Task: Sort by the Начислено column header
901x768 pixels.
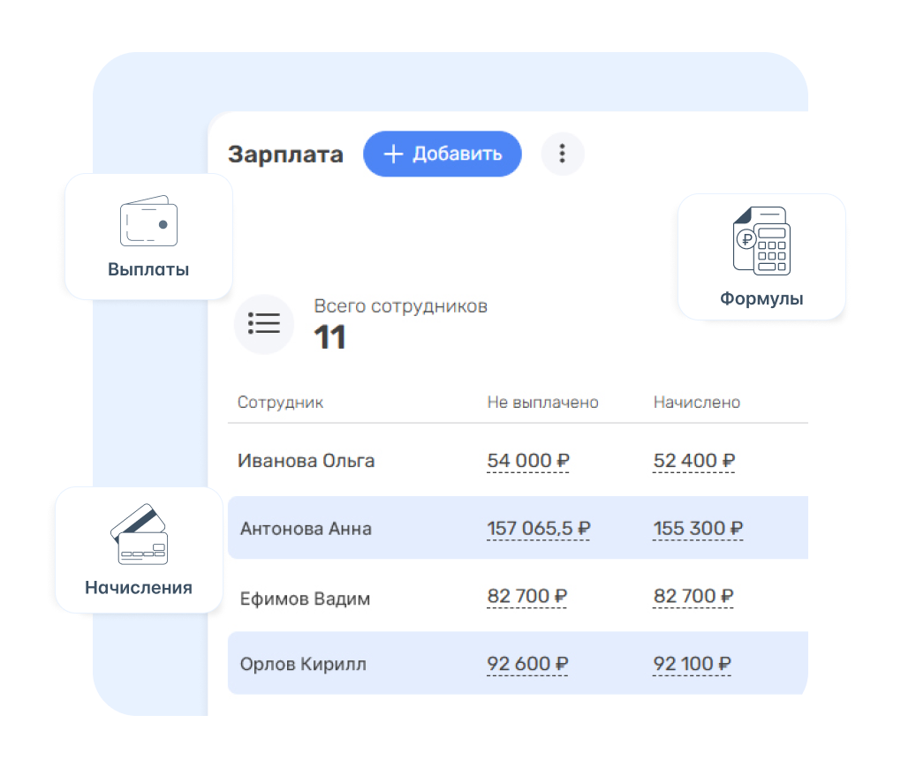Action: [x=696, y=403]
